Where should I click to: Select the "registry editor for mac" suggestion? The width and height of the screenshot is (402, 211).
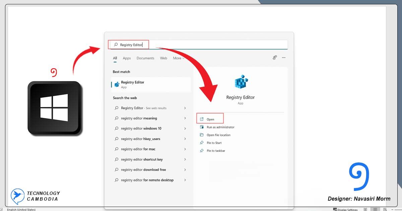[x=151, y=149]
